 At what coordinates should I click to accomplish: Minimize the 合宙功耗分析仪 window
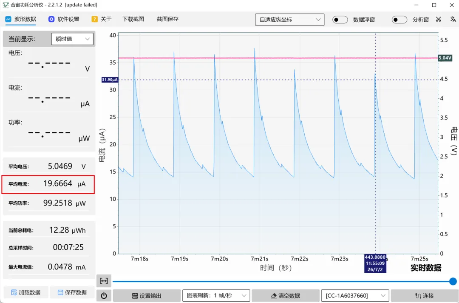[x=416, y=5]
